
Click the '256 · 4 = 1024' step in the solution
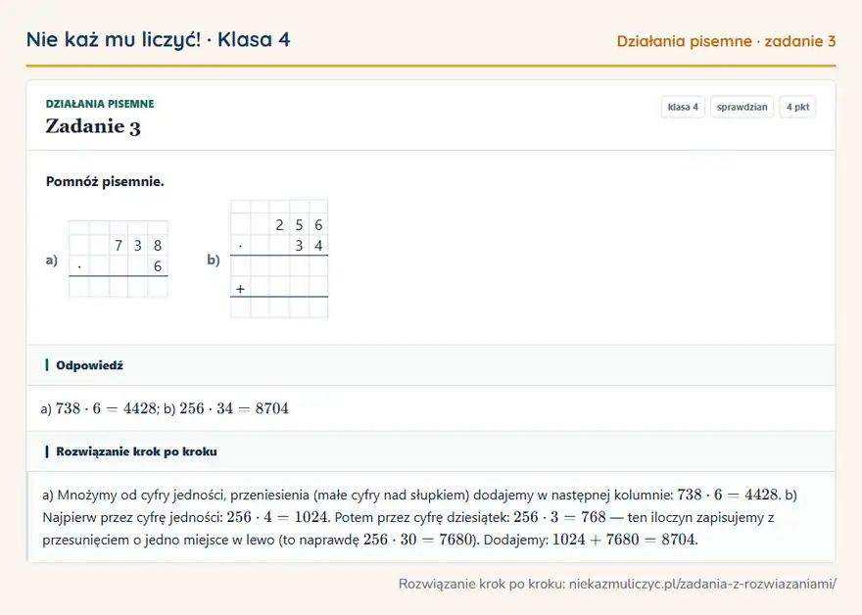(277, 517)
